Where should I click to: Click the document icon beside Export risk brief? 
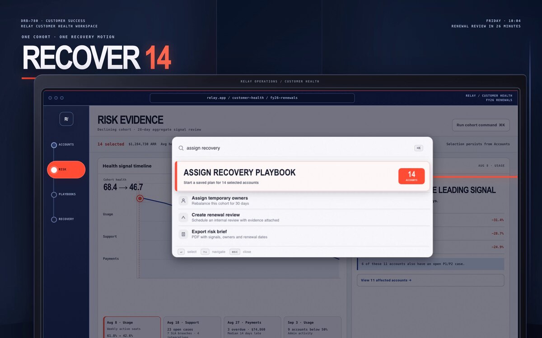click(x=183, y=234)
